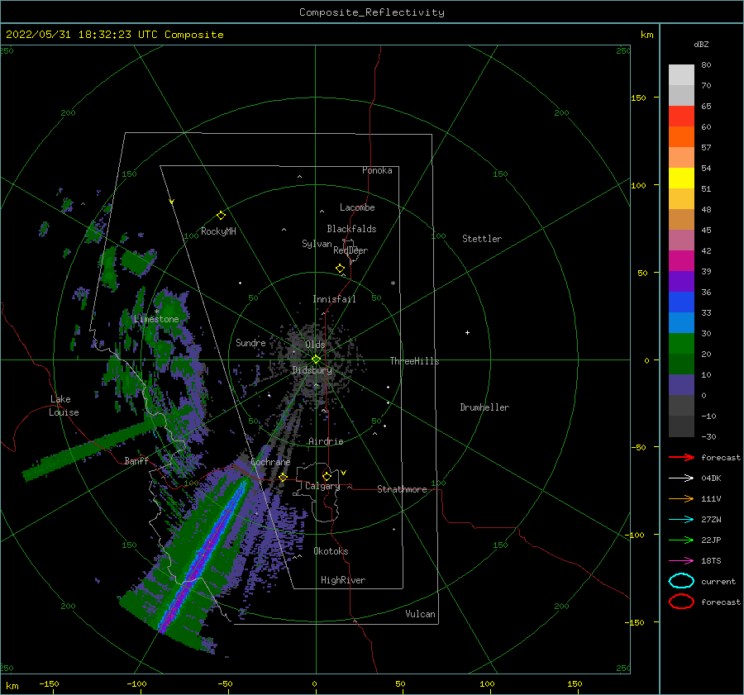Screen dimensions: 744x695
Task: Click the Sundre city label
Action: 250,342
